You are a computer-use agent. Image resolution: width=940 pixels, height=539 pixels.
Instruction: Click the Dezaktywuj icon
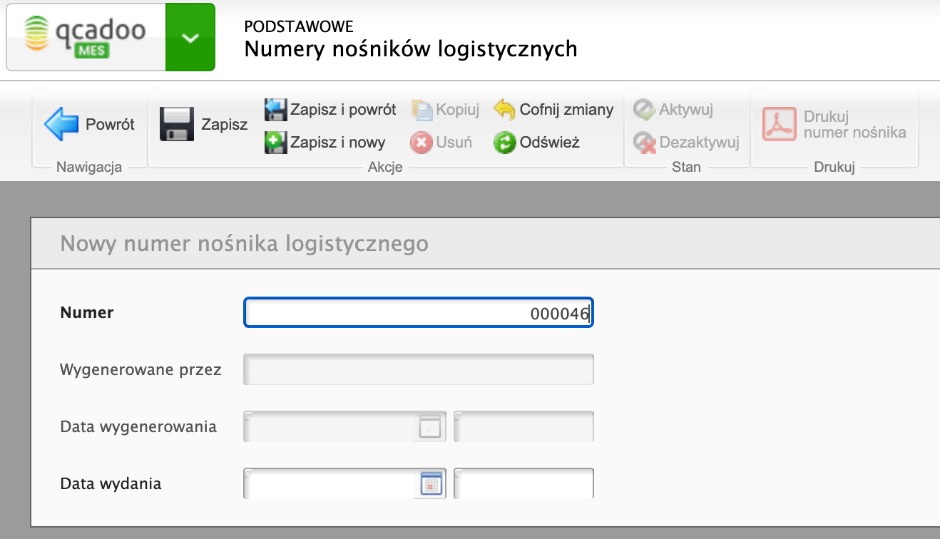(x=645, y=143)
